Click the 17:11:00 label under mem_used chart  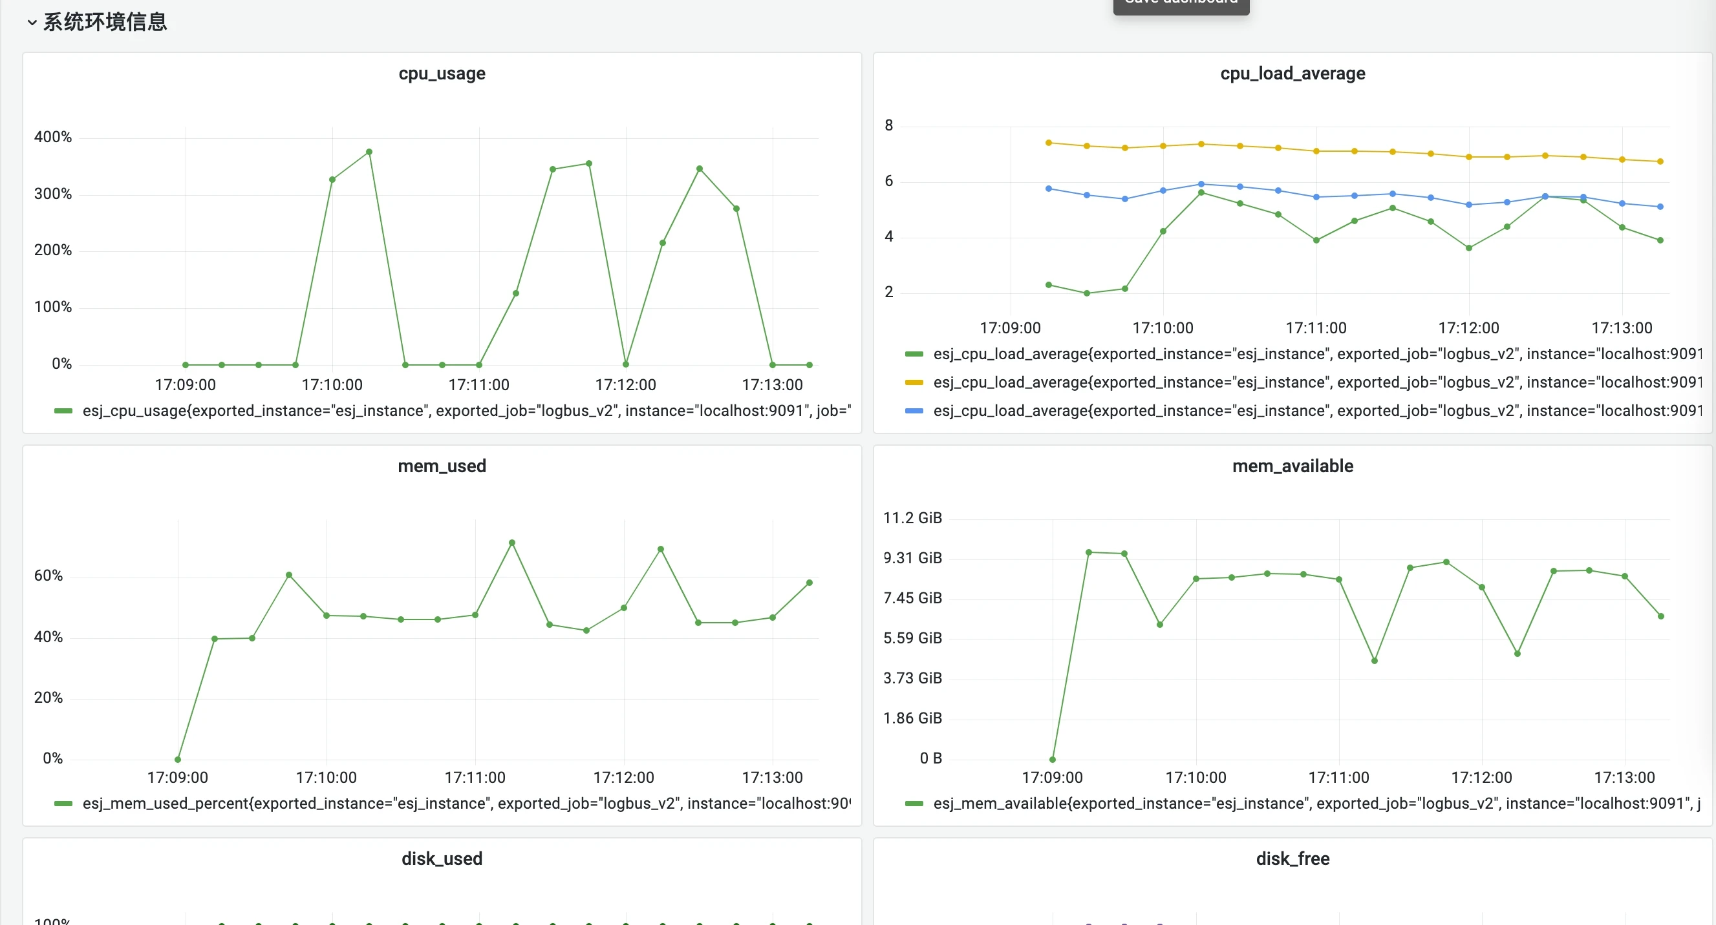475,777
